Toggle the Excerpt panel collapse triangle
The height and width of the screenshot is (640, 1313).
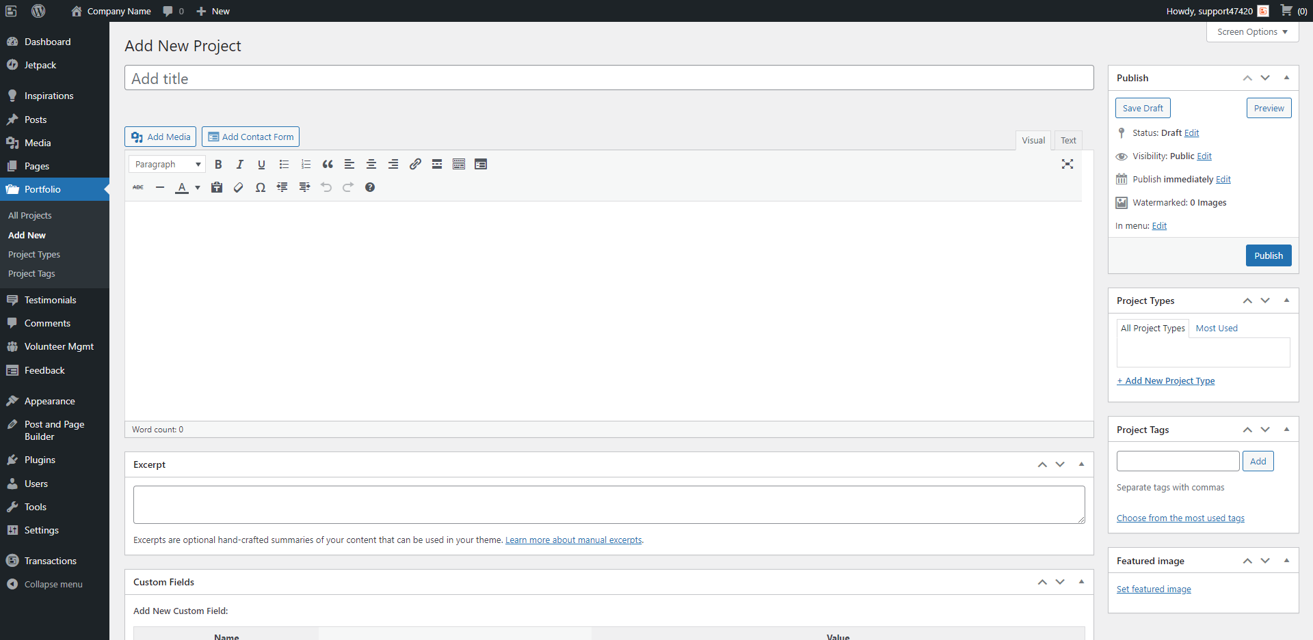pos(1081,464)
